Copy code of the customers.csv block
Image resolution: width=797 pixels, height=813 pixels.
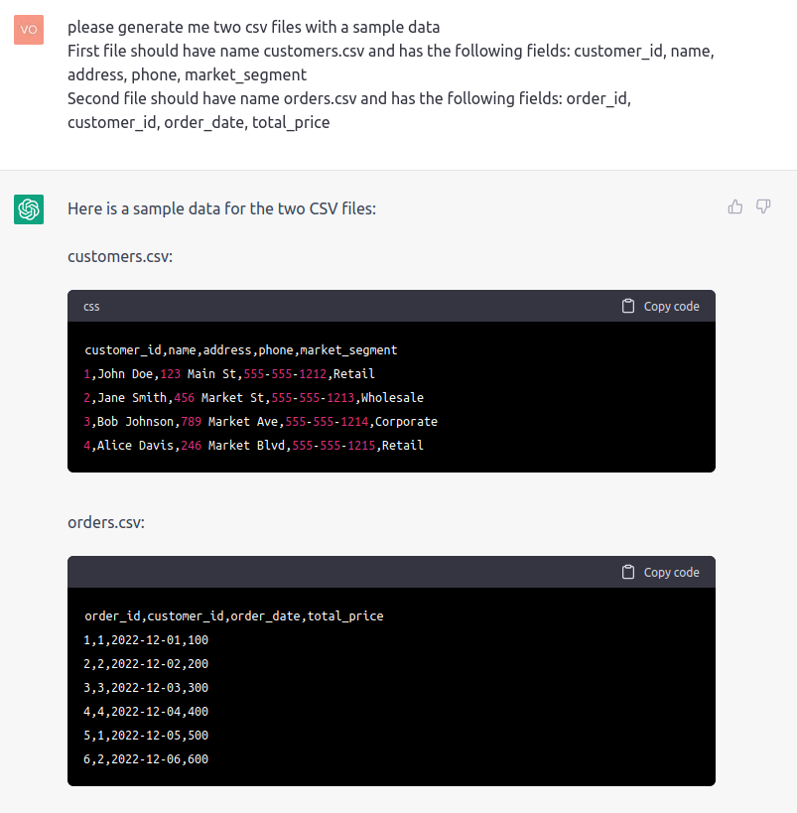click(x=660, y=306)
